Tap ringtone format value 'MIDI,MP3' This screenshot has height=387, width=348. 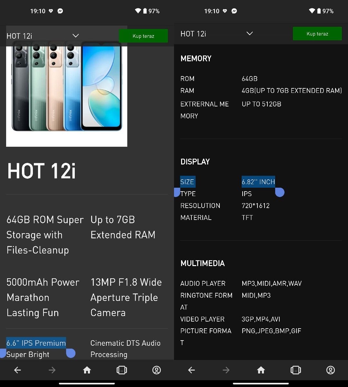point(256,295)
